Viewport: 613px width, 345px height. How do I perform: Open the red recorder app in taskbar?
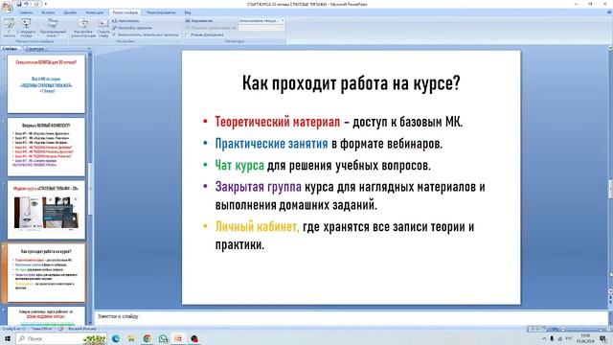point(194,338)
